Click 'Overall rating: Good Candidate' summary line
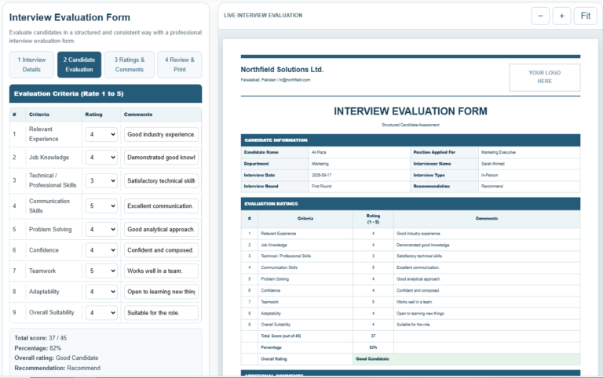The height and width of the screenshot is (378, 603). tap(57, 358)
